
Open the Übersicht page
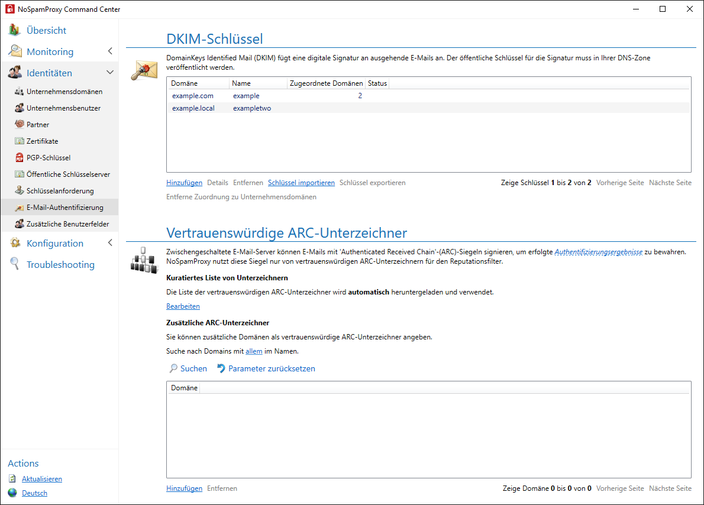[46, 30]
